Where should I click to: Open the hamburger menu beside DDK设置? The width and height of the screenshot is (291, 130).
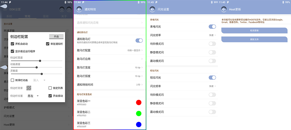pyautogui.click(x=5, y=9)
